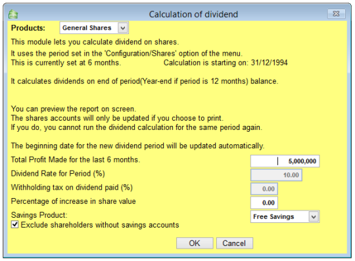Click Percentage of increase in share value field
This screenshot has width=355, height=261.
click(264, 203)
